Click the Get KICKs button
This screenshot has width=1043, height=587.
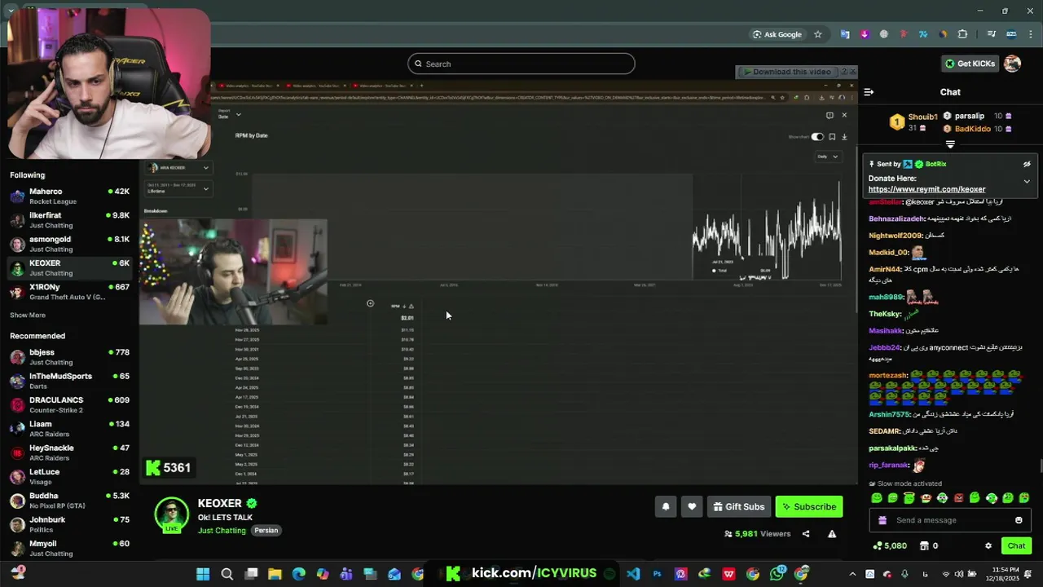970,64
